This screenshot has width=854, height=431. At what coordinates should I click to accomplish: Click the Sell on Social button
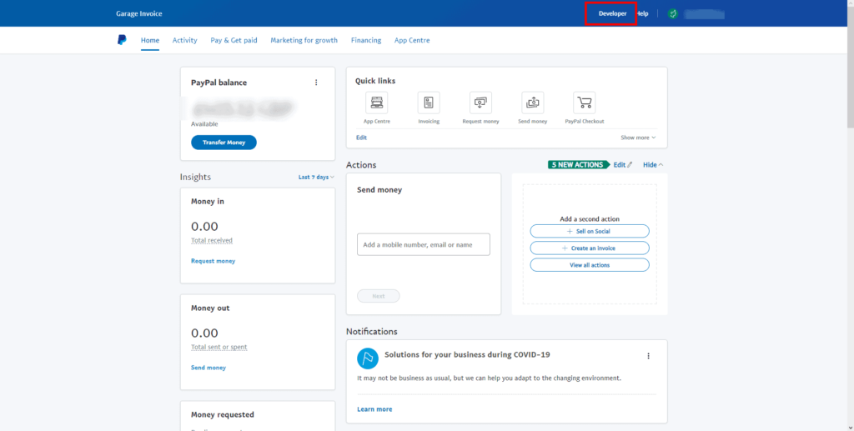590,231
